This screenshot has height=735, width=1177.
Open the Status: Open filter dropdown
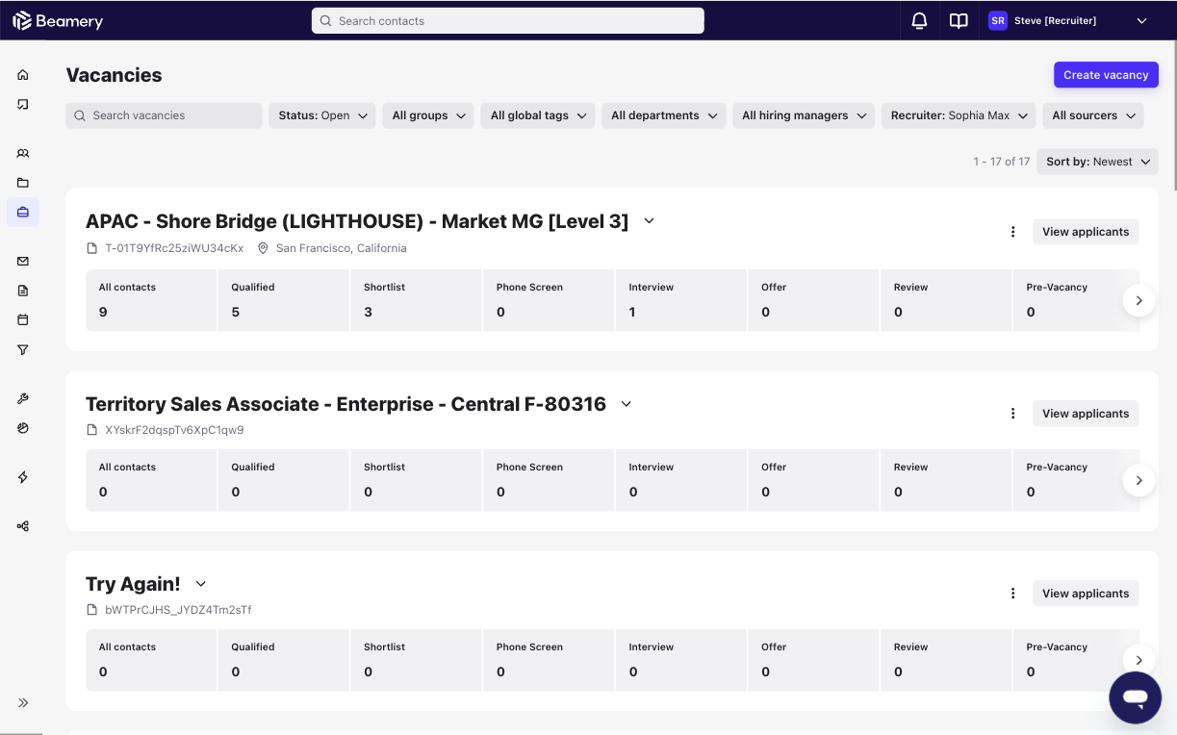pyautogui.click(x=323, y=115)
